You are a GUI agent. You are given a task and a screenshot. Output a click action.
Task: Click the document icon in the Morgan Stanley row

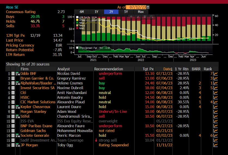tap(13, 112)
